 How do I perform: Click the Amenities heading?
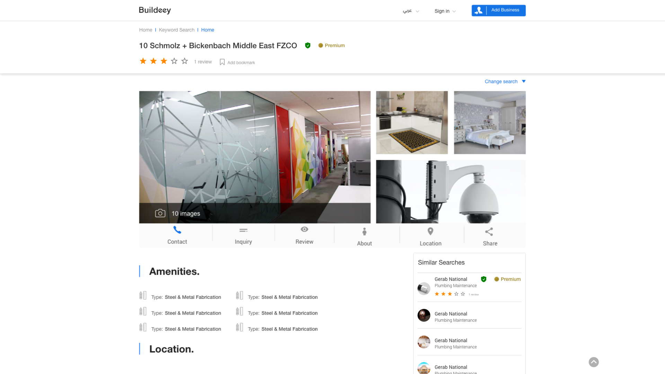pos(174,271)
